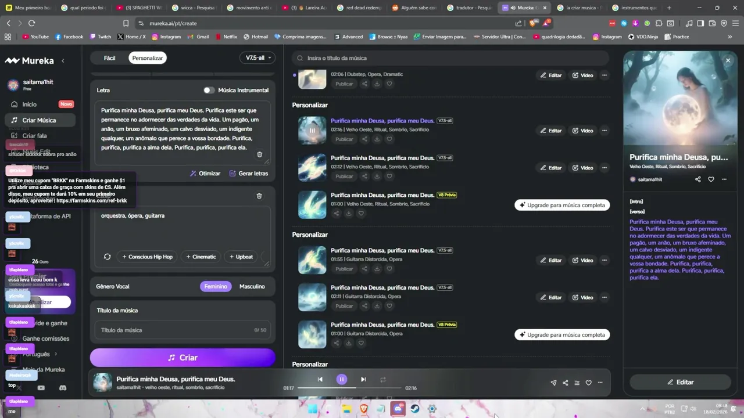Like current song in player bar
This screenshot has width=744, height=418.
click(588, 383)
